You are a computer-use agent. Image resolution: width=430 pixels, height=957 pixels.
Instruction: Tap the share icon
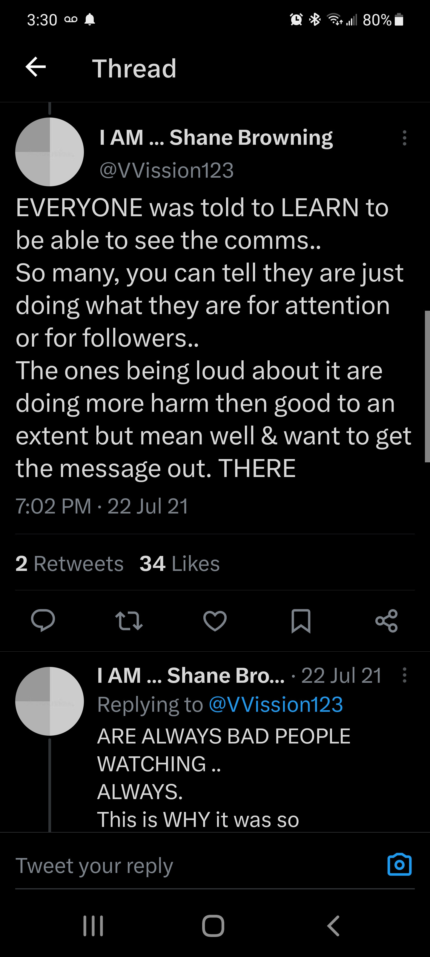point(386,621)
